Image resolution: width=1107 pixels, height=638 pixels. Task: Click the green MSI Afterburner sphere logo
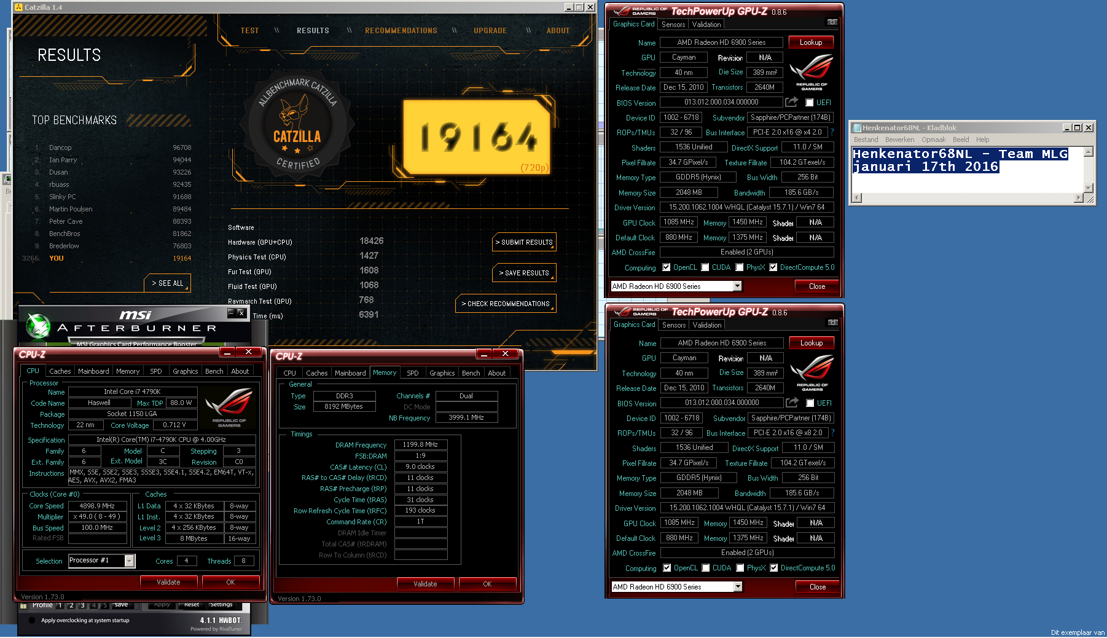(38, 326)
